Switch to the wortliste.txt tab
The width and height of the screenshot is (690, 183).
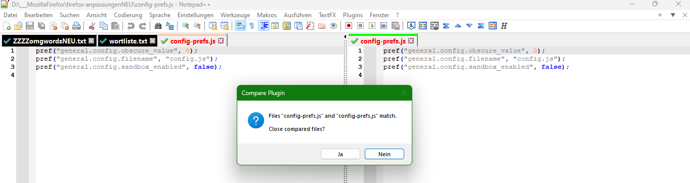click(127, 40)
